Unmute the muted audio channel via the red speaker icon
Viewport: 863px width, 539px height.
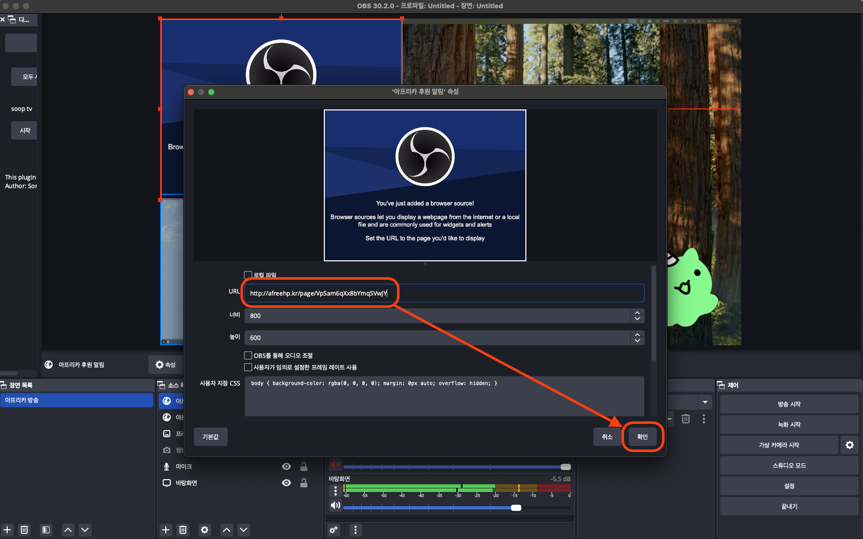pyautogui.click(x=335, y=464)
